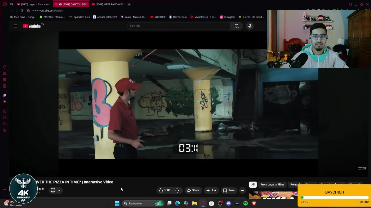Viewport: 371px width, 208px height.
Task: Open the Instagram bookmark
Action: tap(228, 17)
